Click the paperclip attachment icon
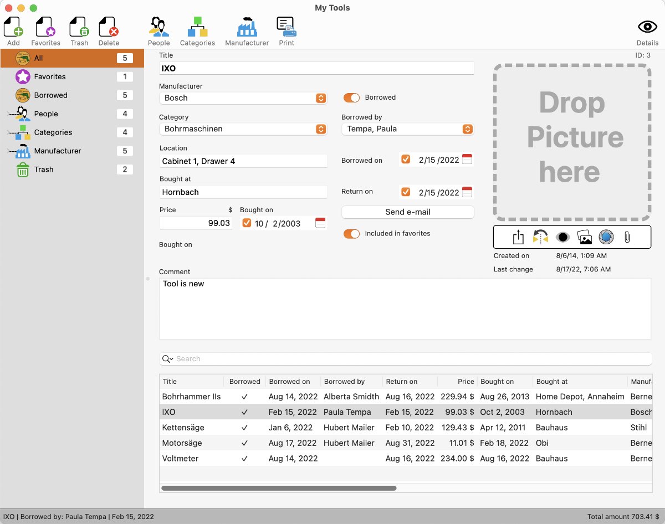Screen dimensions: 665x524 (x=627, y=237)
